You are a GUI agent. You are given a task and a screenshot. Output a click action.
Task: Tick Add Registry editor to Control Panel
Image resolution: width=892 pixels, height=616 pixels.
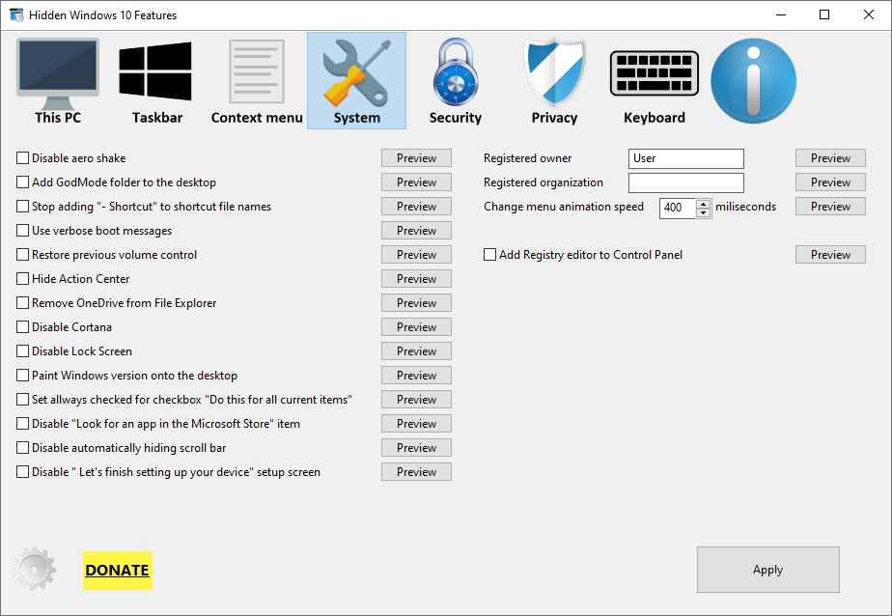[x=490, y=255]
